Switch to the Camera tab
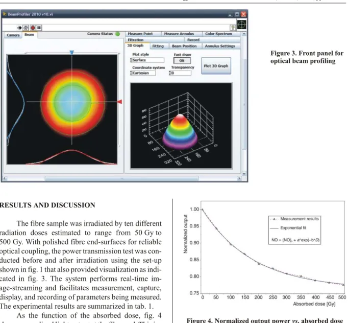The image size is (348, 323). click(13, 35)
